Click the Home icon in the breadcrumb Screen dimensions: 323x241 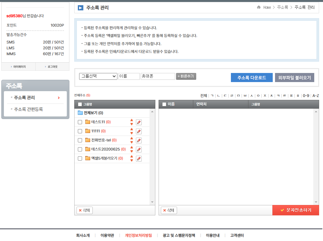[259, 7]
